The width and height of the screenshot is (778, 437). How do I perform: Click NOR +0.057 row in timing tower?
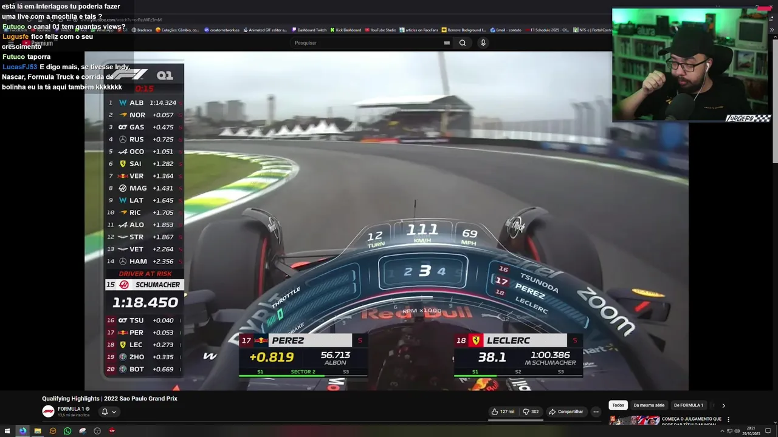(143, 115)
